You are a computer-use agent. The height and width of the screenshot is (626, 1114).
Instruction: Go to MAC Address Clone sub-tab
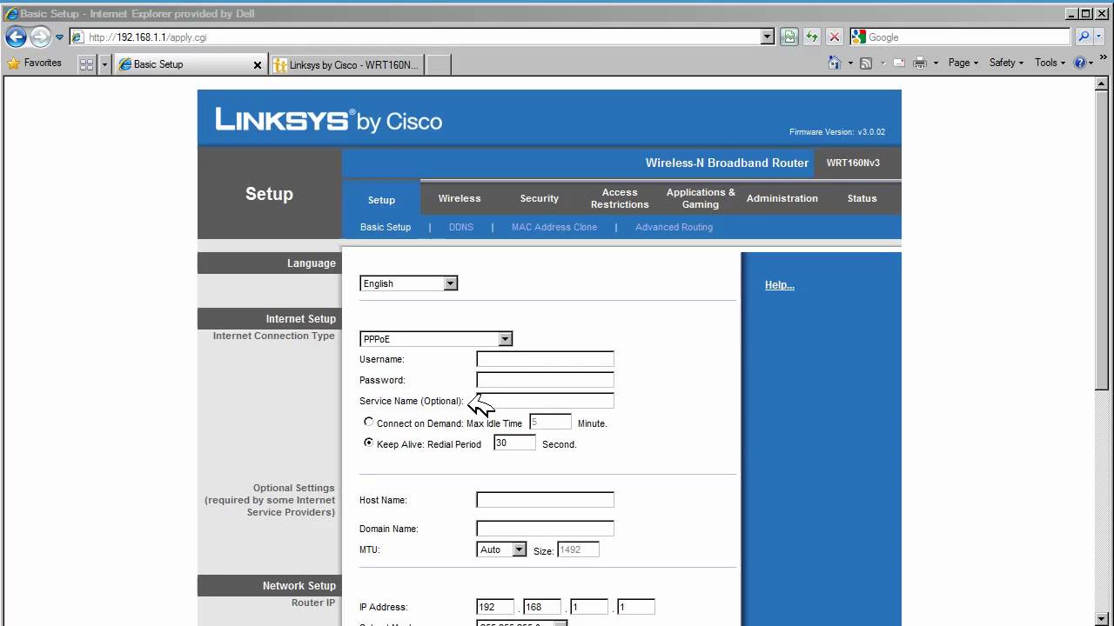554,227
